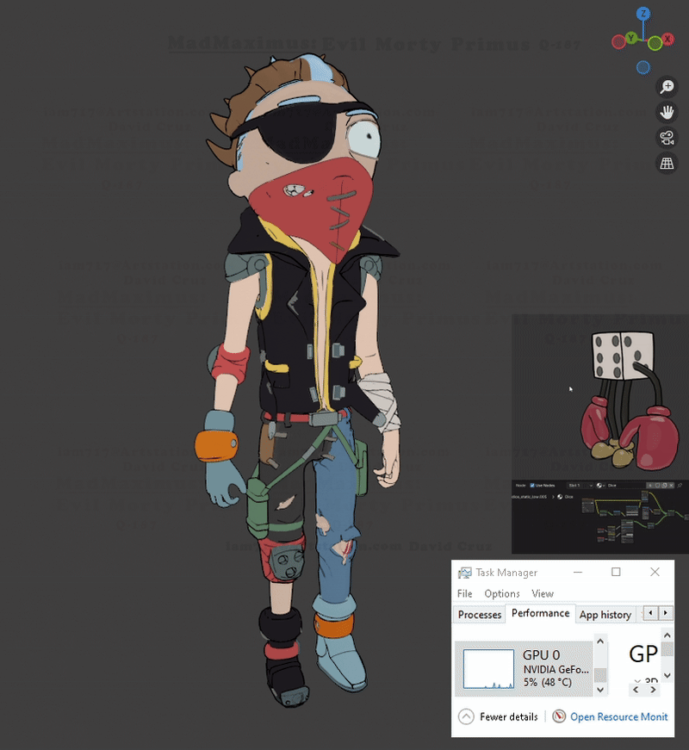689x750 pixels.
Task: Click the green Y axis gizmo handle
Action: coord(631,38)
